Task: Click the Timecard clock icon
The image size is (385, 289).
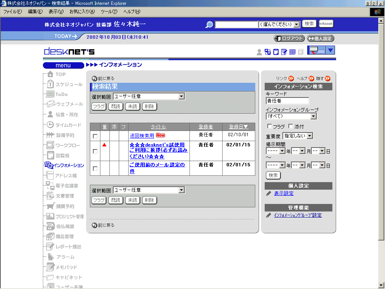Action: (x=50, y=125)
